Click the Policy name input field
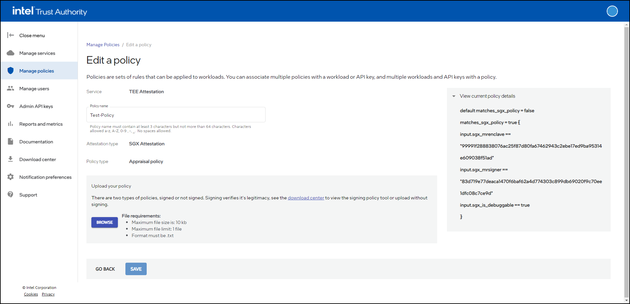630x304 pixels. tap(176, 115)
